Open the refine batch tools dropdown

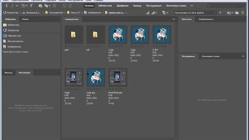pos(47,6)
